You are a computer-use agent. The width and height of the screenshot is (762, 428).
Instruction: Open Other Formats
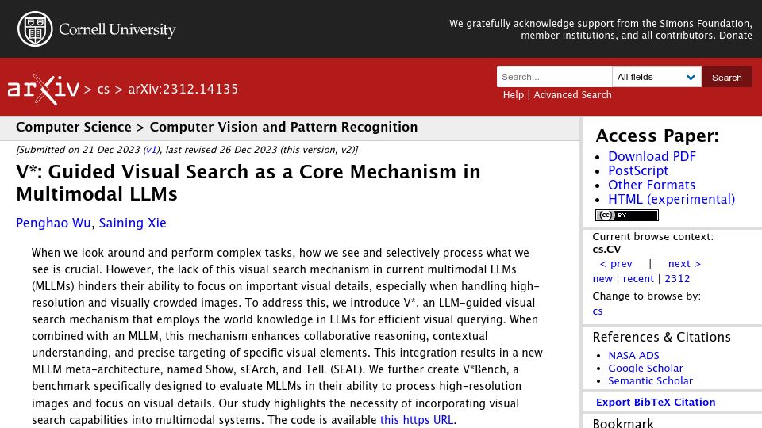click(x=652, y=185)
